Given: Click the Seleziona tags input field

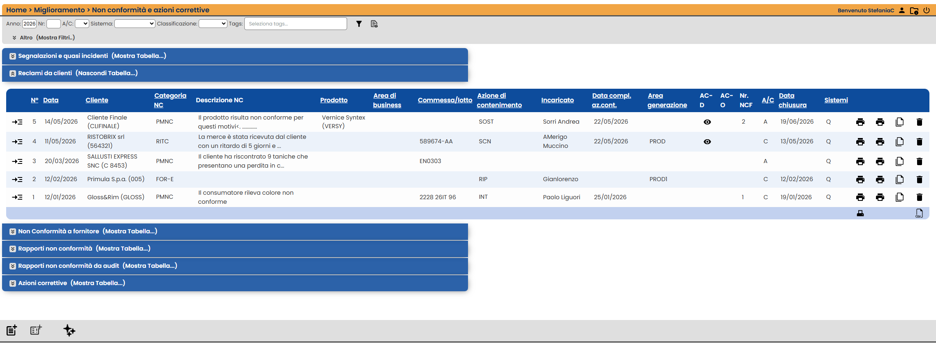Looking at the screenshot, I should [x=296, y=24].
